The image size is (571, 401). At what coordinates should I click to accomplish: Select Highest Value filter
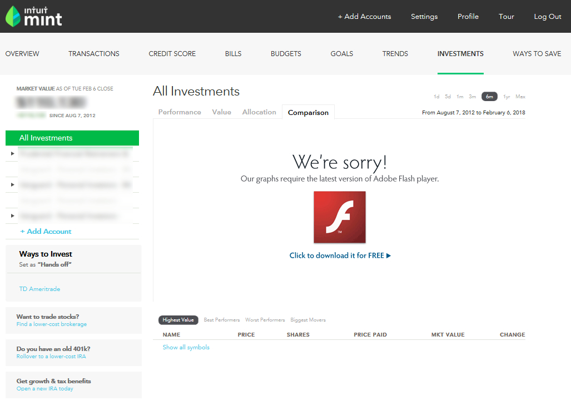tap(178, 320)
